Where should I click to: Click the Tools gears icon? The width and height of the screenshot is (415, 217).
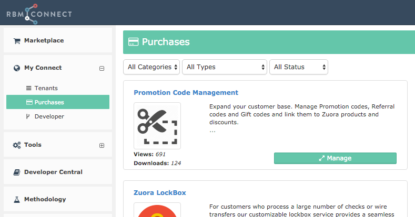(17, 145)
